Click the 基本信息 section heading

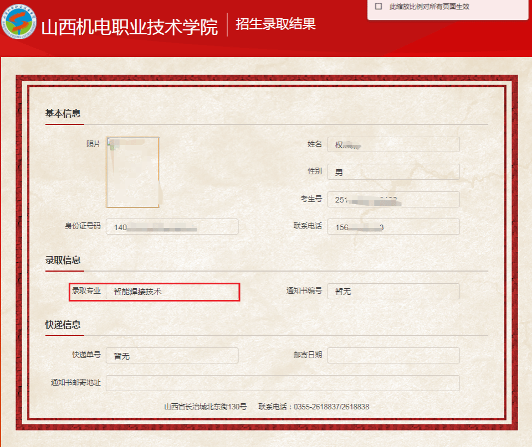click(63, 113)
